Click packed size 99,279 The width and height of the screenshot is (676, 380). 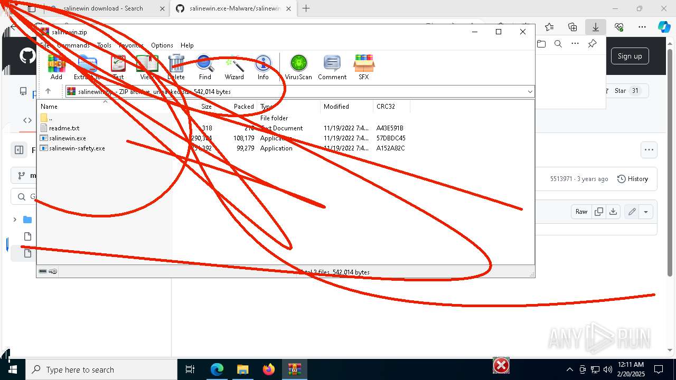click(245, 148)
